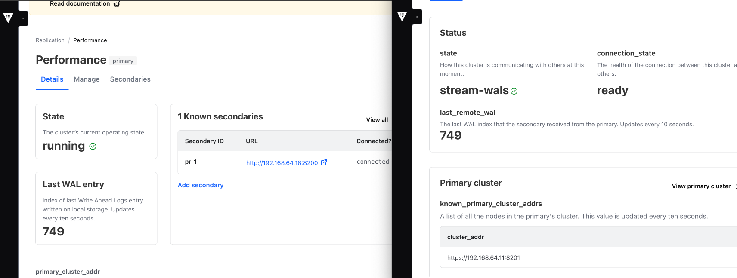Select the pr-1 secondary ID row

tap(191, 162)
